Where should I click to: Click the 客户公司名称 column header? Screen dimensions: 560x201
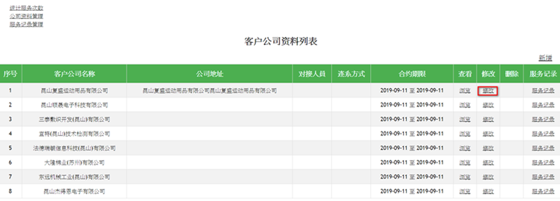(x=74, y=74)
